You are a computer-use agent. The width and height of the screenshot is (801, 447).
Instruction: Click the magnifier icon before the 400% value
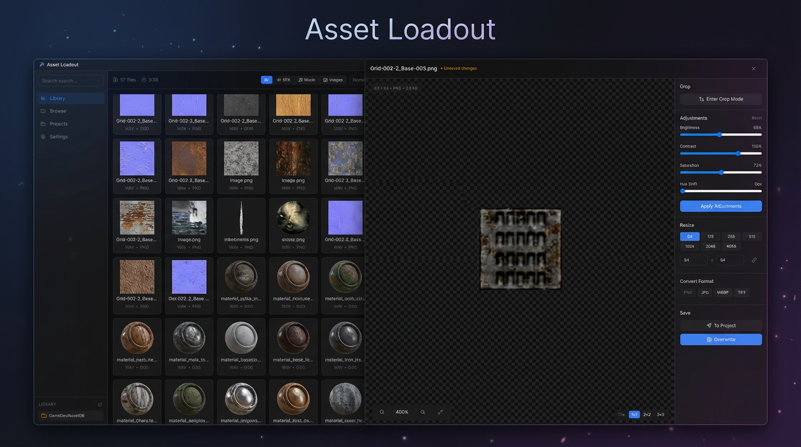(x=382, y=412)
